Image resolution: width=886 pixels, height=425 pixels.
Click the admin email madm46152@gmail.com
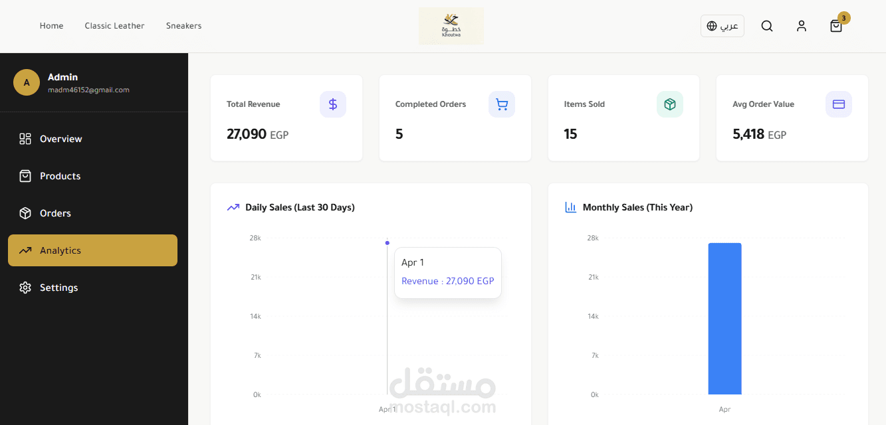[x=88, y=90]
